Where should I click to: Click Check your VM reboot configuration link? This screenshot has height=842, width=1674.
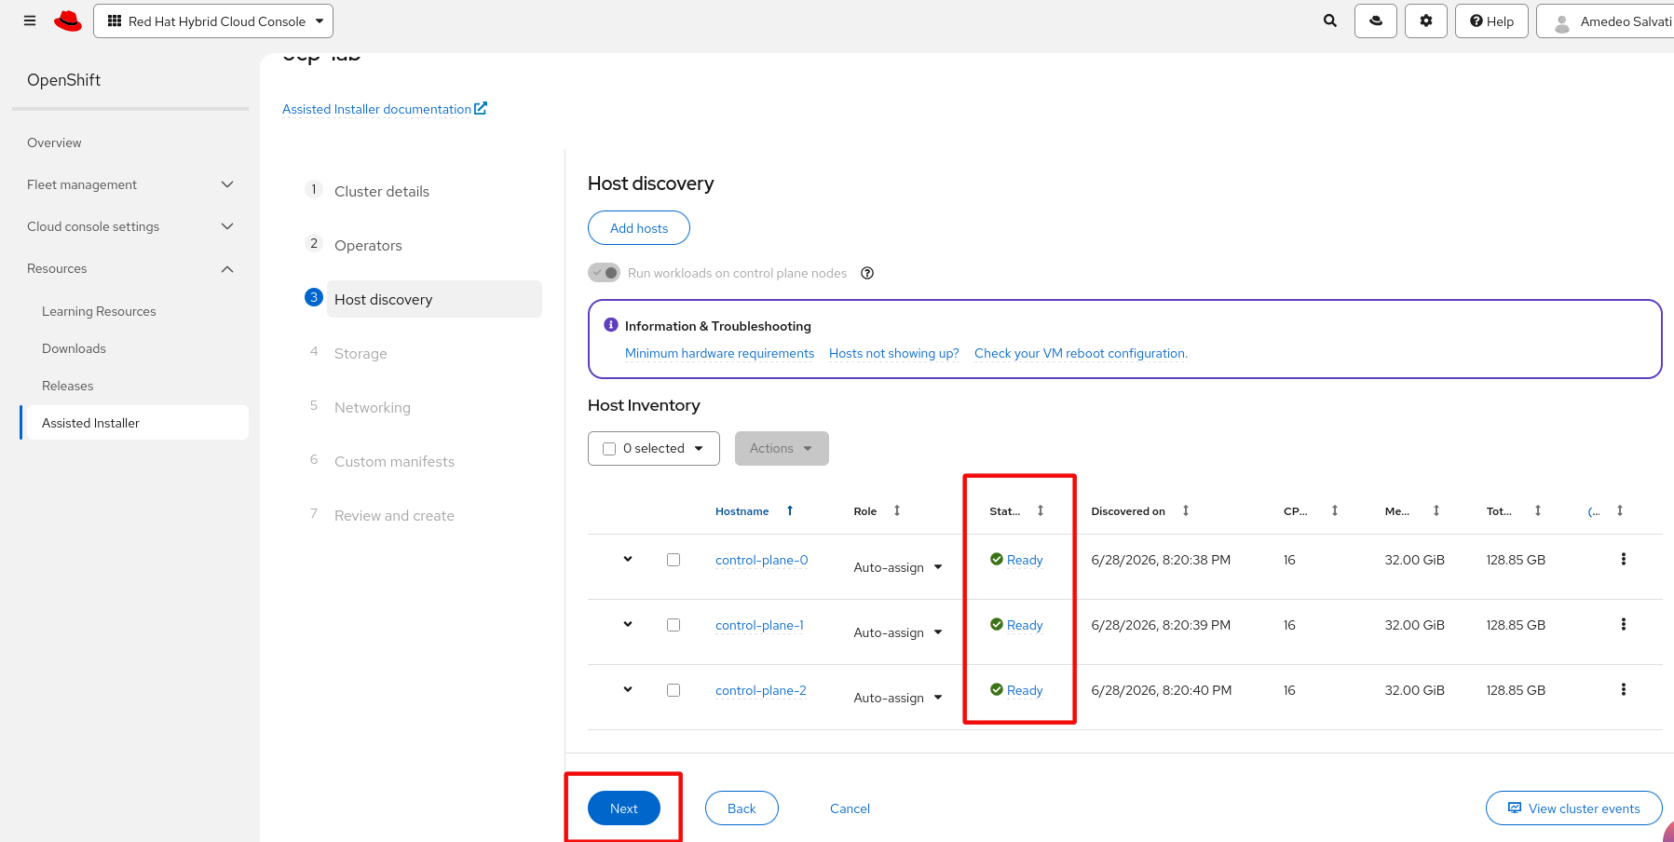point(1081,353)
